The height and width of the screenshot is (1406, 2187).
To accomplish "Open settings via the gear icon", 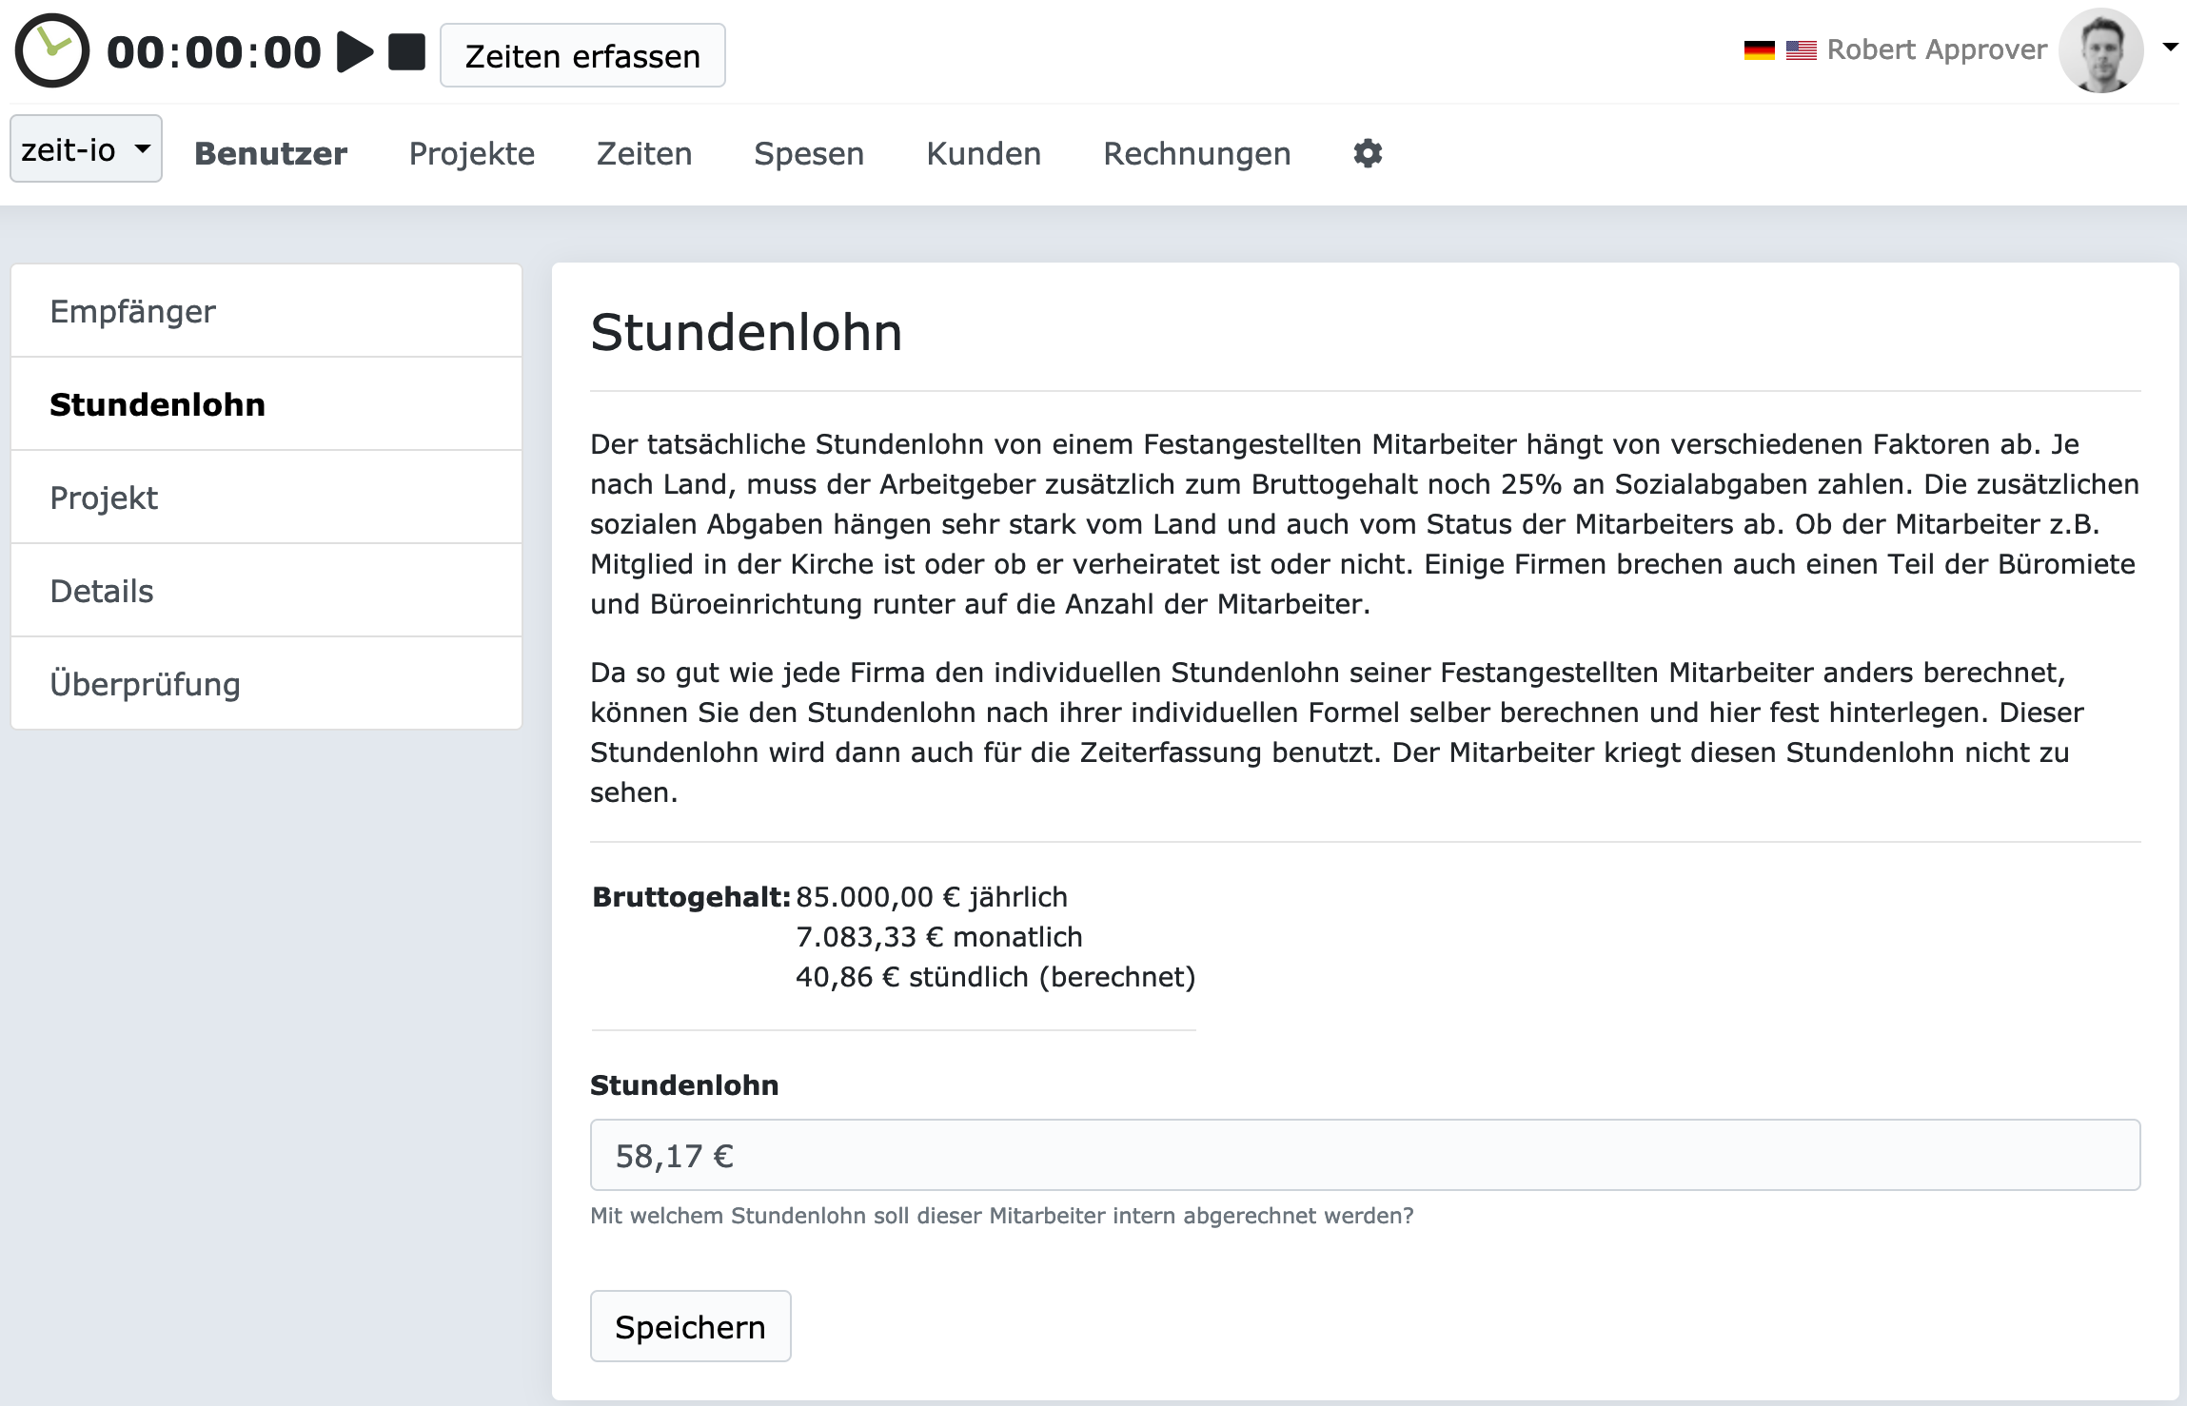I will tap(1368, 153).
